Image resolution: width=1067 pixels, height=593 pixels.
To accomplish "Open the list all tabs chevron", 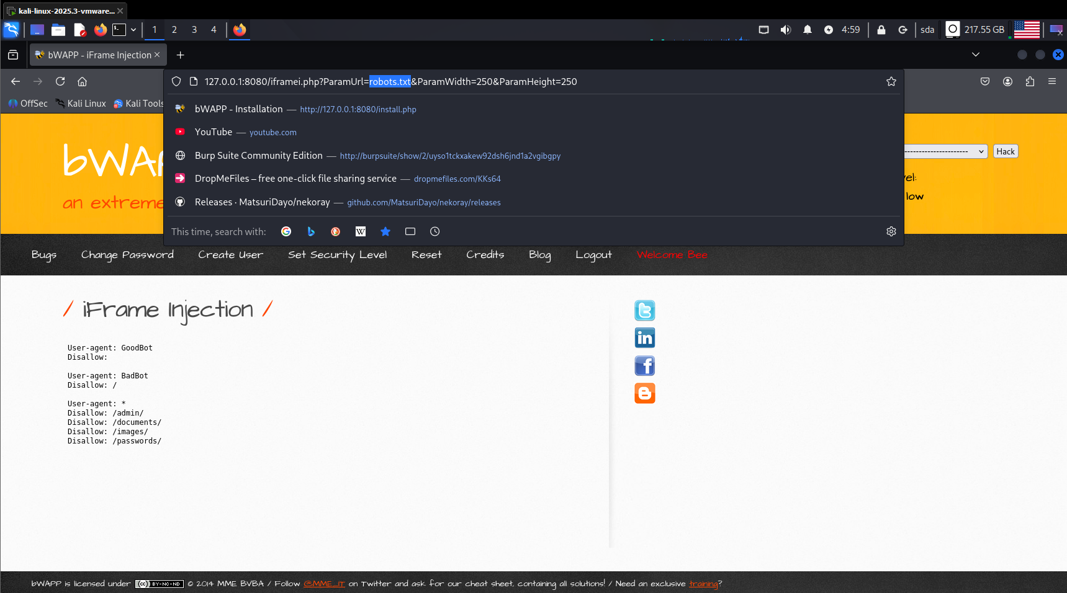I will (x=975, y=55).
